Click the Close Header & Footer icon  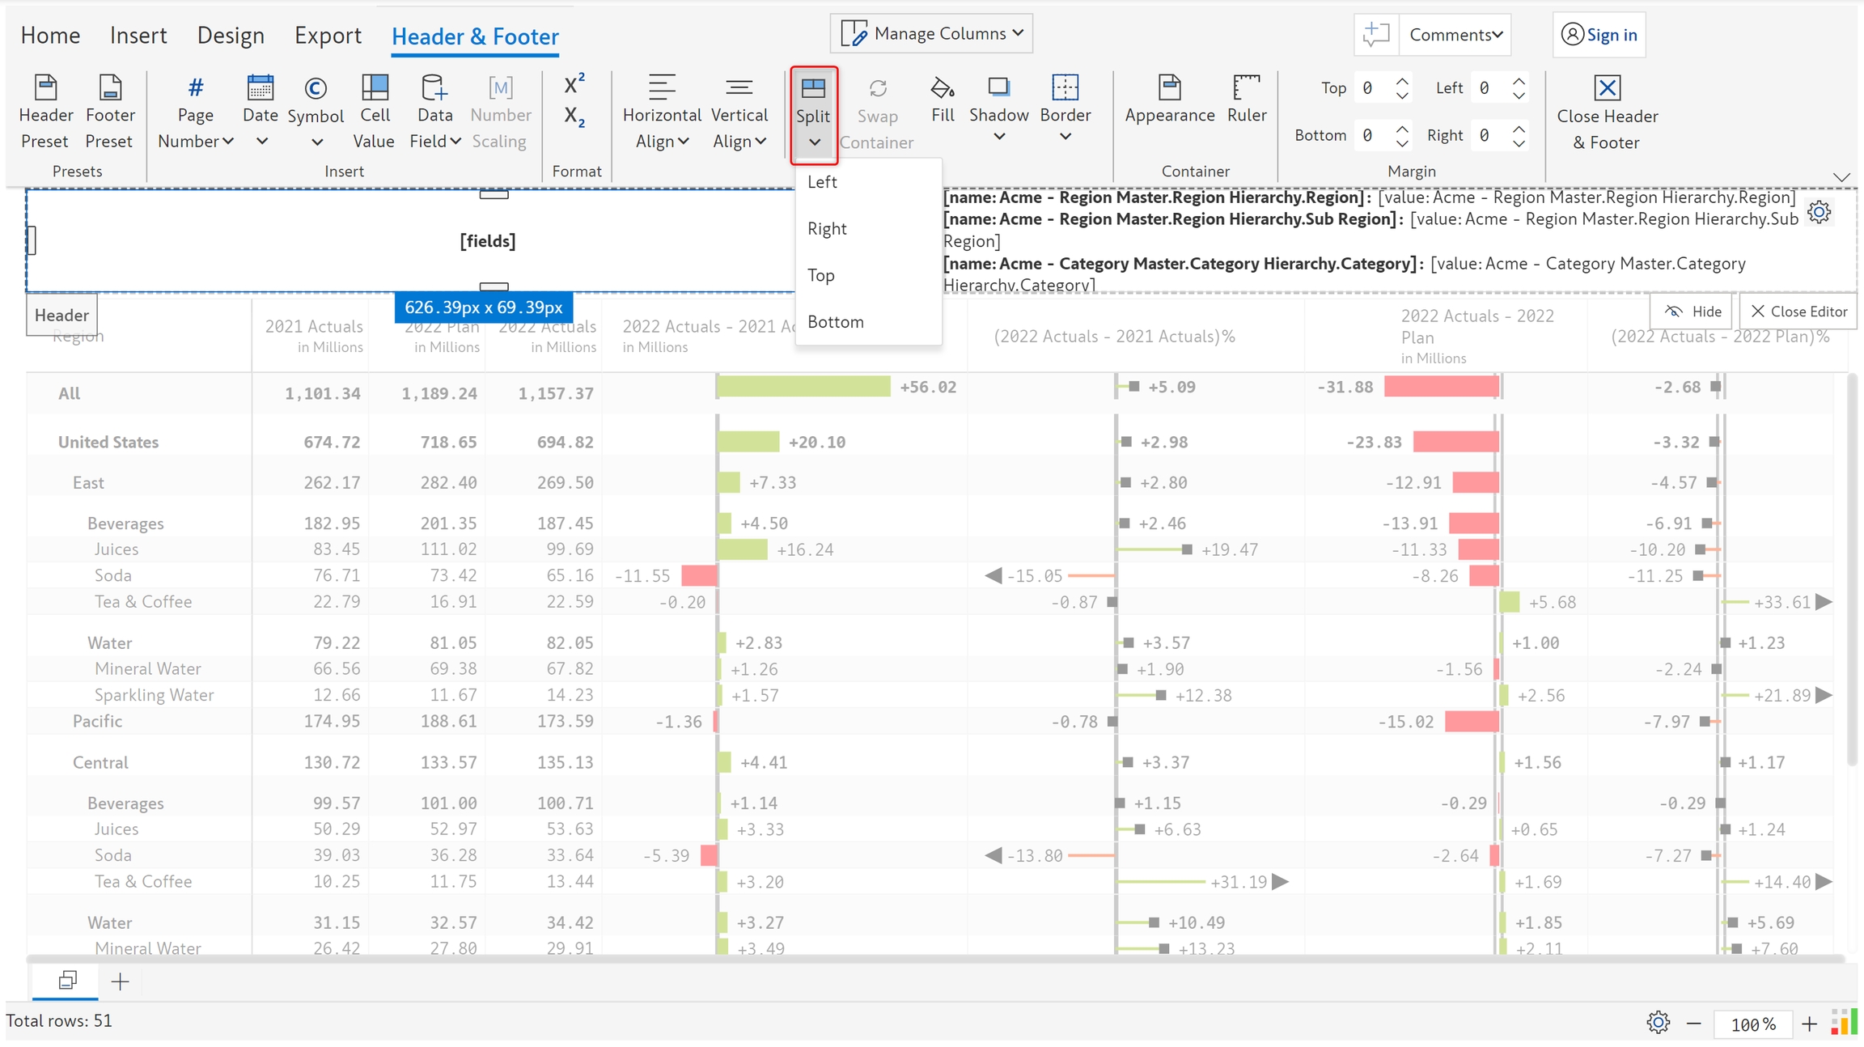pos(1607,89)
